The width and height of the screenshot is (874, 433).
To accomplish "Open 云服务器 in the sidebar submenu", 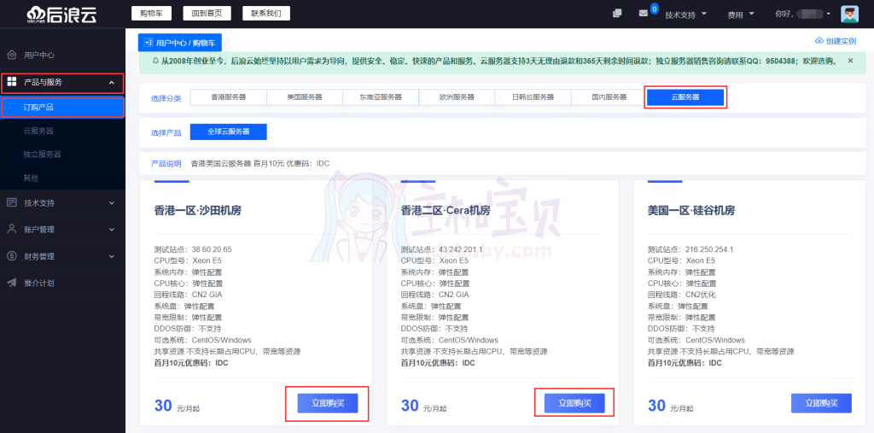I will pyautogui.click(x=38, y=131).
